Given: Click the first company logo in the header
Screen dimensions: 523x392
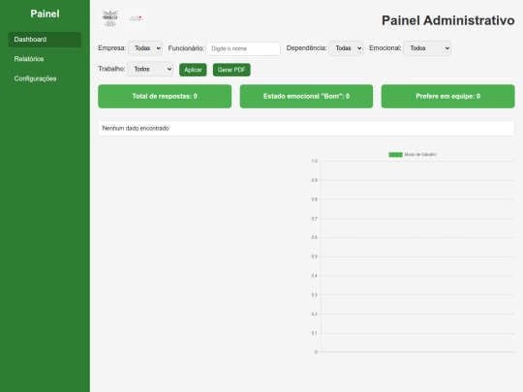Looking at the screenshot, I should 110,18.
